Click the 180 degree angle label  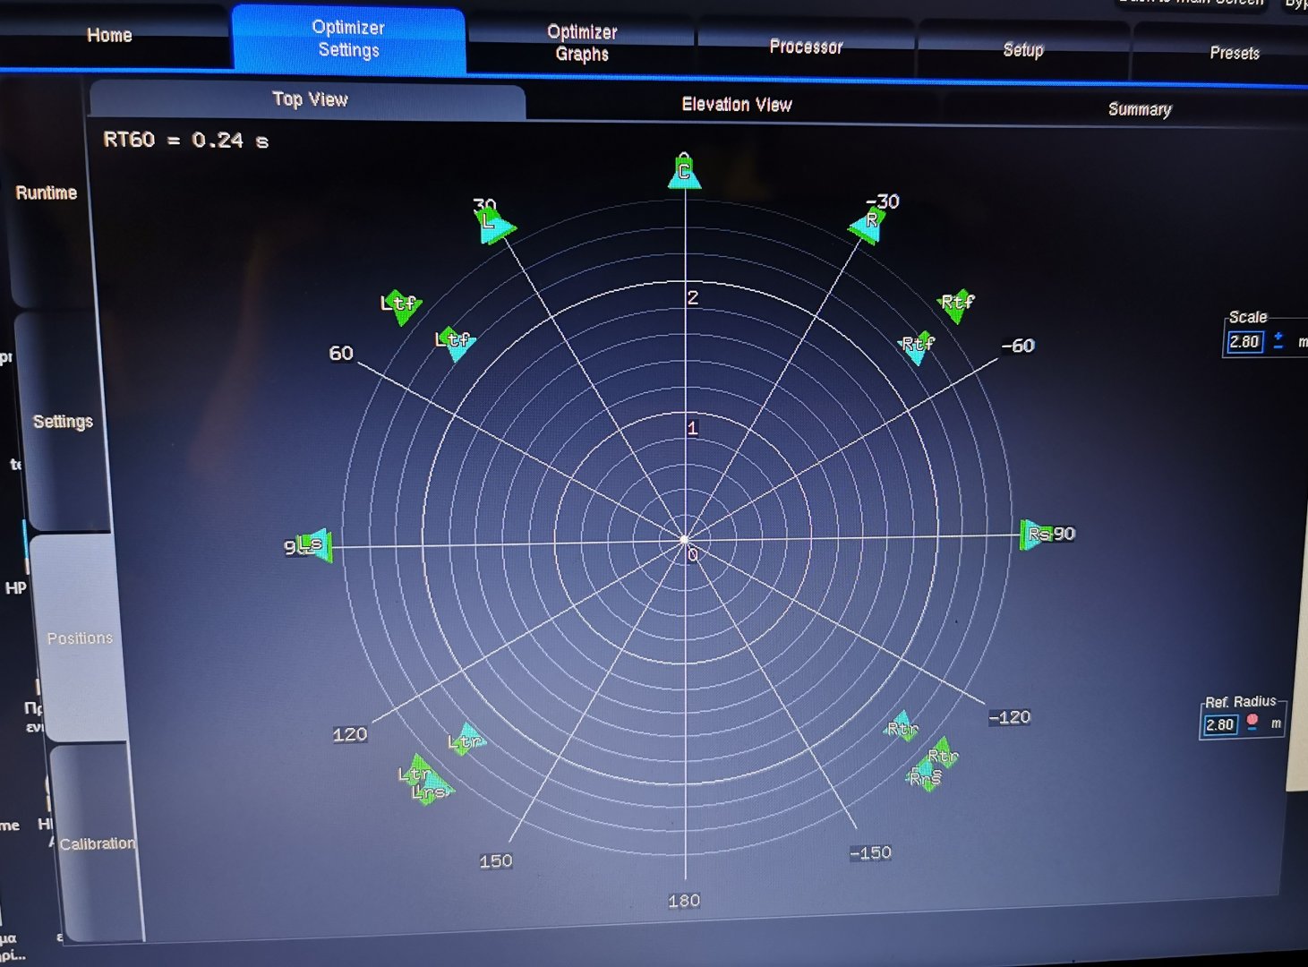pyautogui.click(x=684, y=901)
